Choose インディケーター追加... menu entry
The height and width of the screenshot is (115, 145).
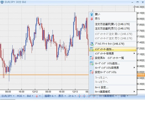tap(113, 49)
